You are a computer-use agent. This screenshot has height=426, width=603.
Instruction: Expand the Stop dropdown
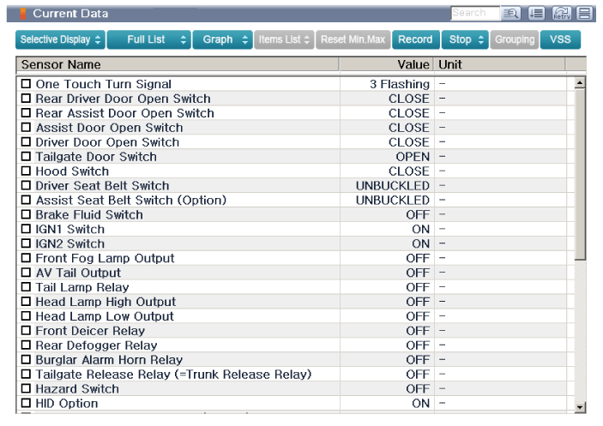tap(467, 39)
